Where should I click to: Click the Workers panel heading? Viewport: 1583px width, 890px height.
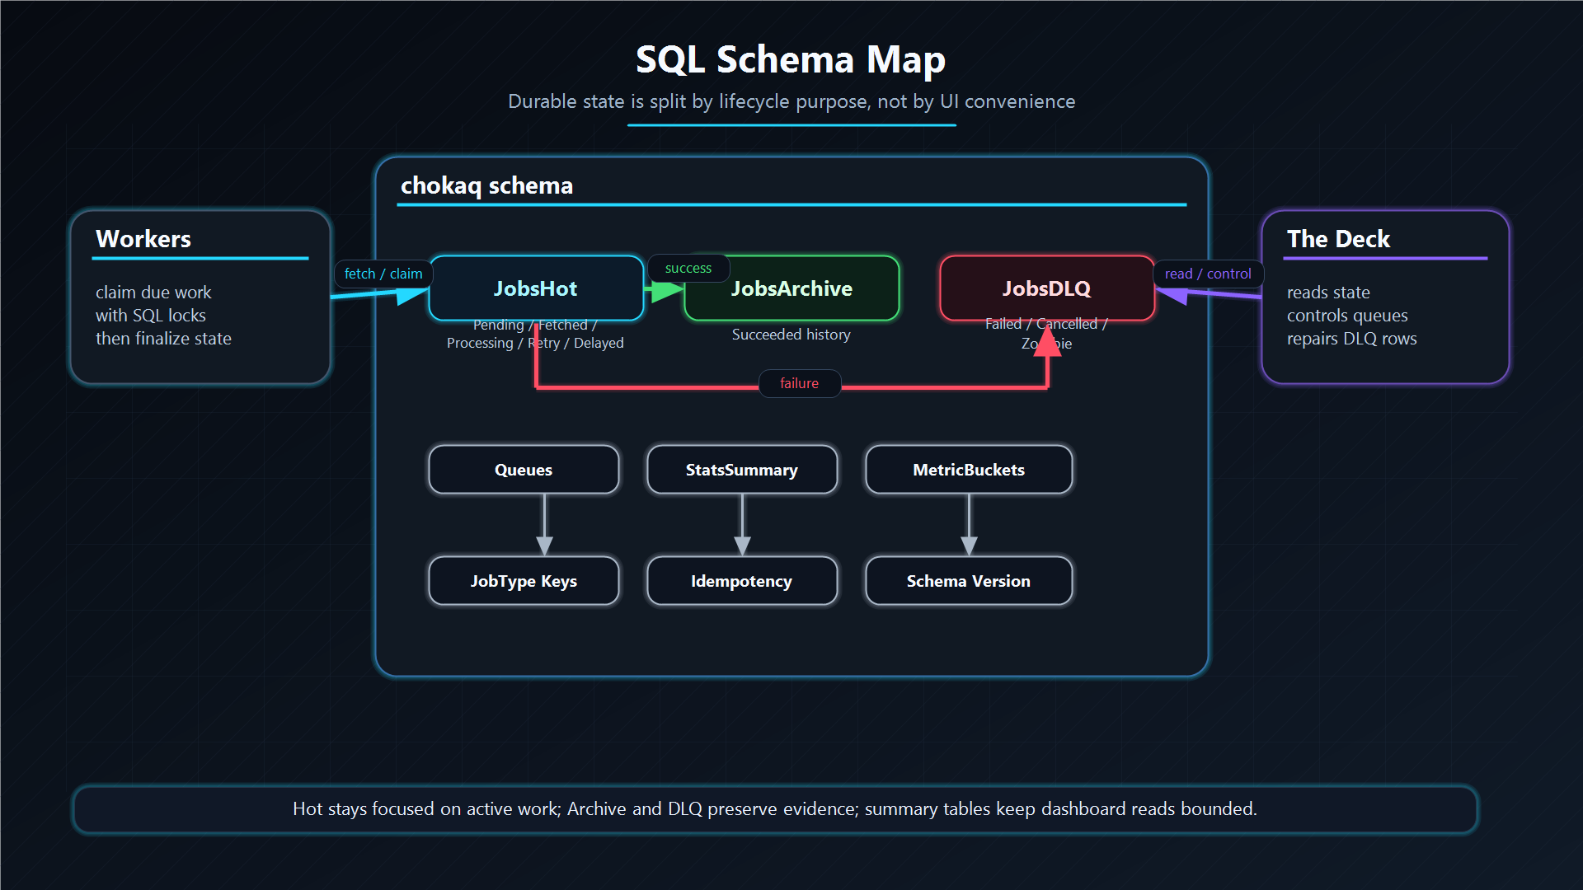[x=143, y=239]
